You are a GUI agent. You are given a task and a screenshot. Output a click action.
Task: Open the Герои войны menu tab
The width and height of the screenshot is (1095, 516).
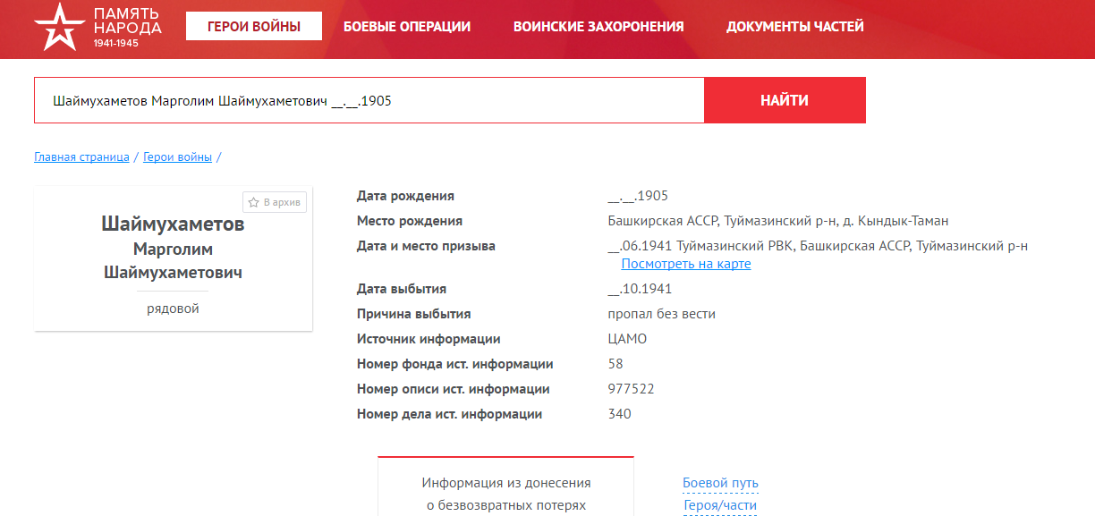coord(254,27)
